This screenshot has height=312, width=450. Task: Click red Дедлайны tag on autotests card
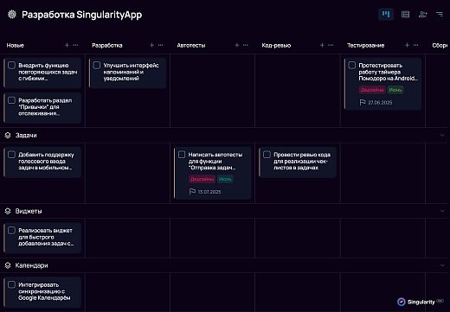click(202, 179)
